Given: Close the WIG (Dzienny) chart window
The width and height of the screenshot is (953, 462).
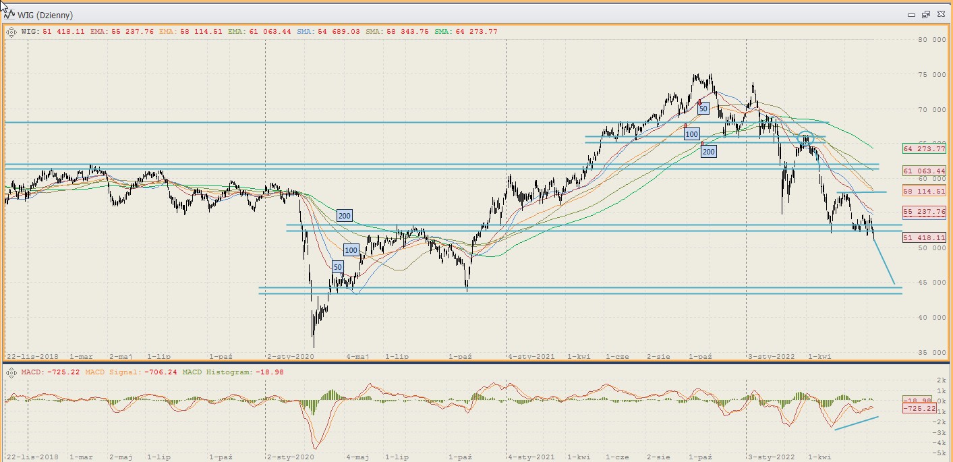Looking at the screenshot, I should click(x=940, y=14).
